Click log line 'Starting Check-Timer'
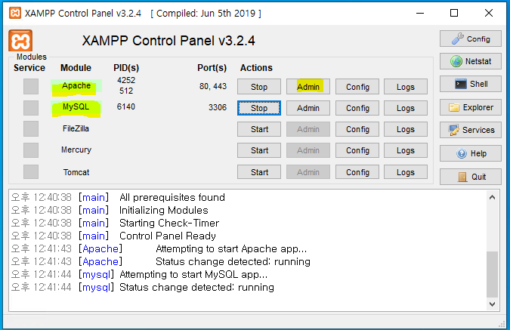This screenshot has width=510, height=330. 169,223
